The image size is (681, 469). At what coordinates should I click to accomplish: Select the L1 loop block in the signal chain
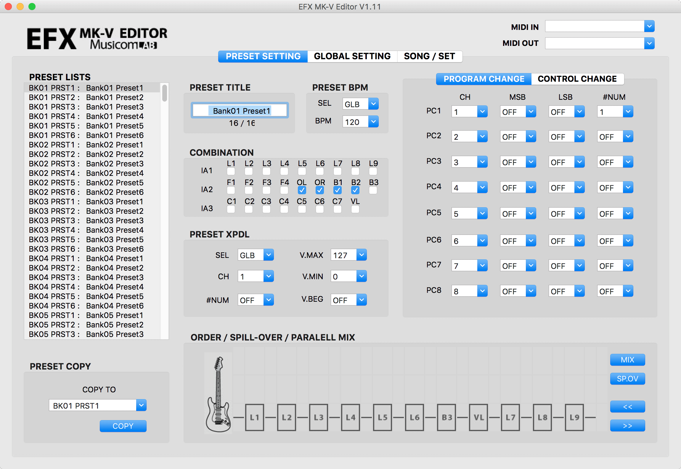pyautogui.click(x=255, y=417)
